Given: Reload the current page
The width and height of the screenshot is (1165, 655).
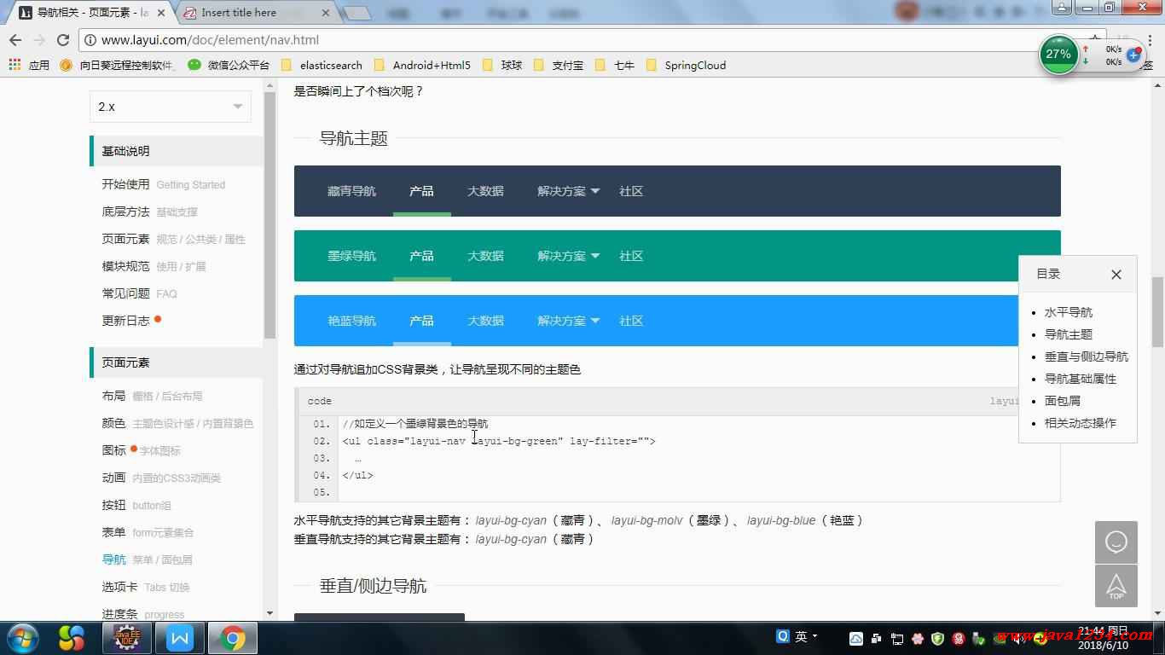Looking at the screenshot, I should (62, 40).
